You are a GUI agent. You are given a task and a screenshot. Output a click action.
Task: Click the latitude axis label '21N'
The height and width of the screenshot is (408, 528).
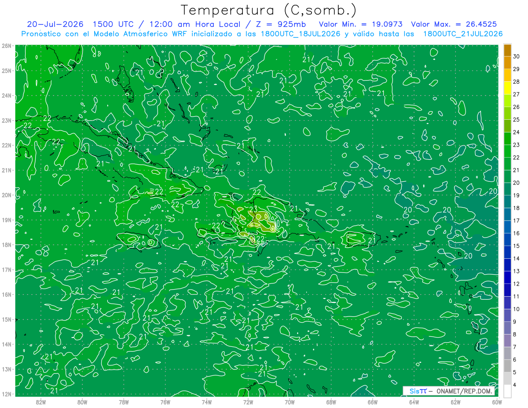click(6, 170)
